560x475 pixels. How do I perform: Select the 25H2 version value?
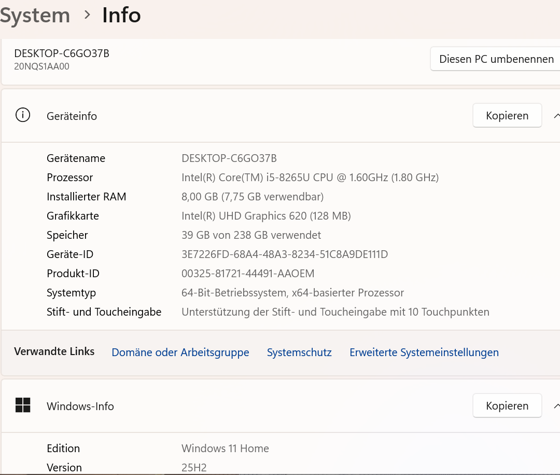click(194, 468)
